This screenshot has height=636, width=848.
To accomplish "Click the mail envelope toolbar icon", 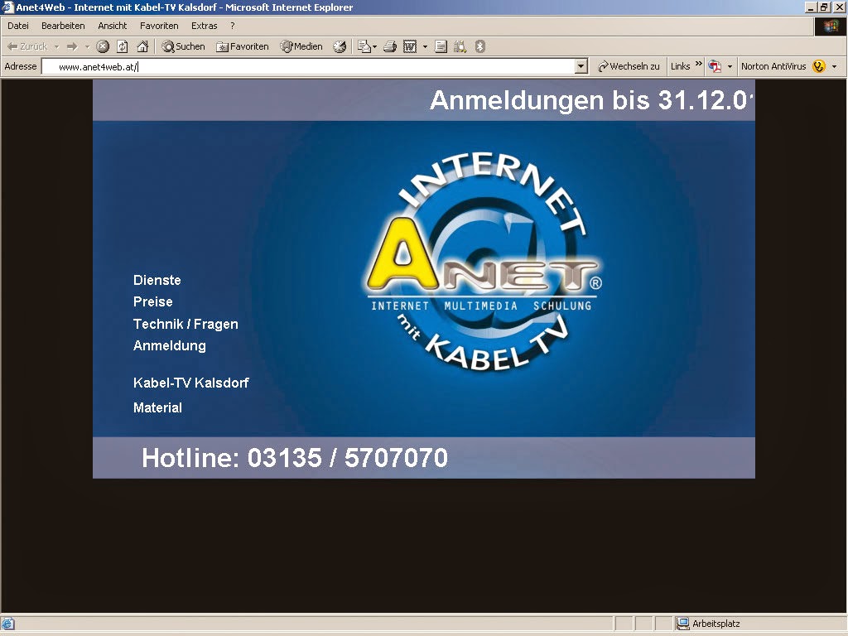I will pos(364,46).
